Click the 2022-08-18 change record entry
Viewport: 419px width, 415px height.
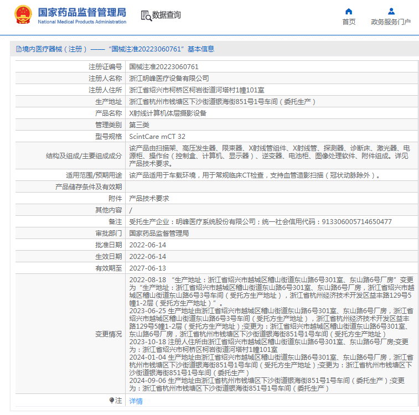(272, 292)
